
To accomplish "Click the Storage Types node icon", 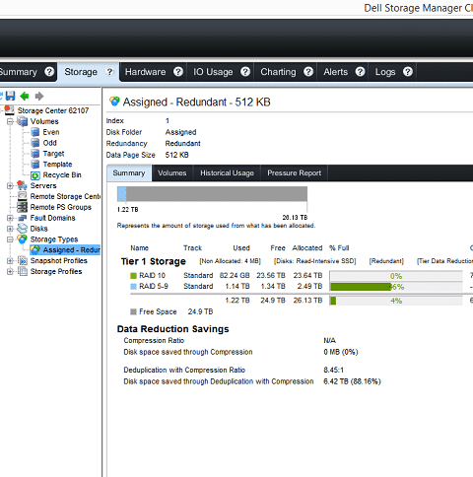I will coord(22,239).
